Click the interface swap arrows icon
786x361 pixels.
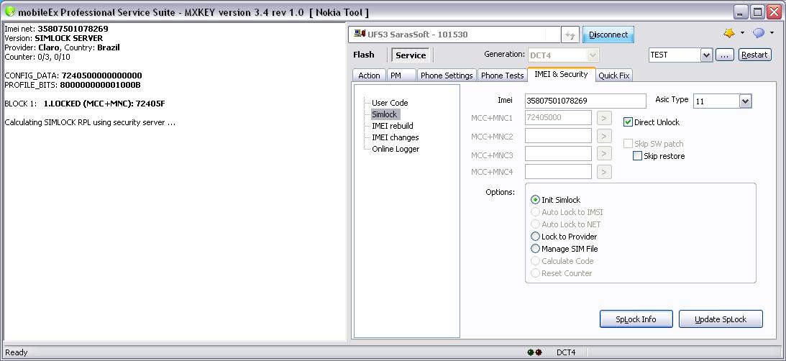[570, 35]
